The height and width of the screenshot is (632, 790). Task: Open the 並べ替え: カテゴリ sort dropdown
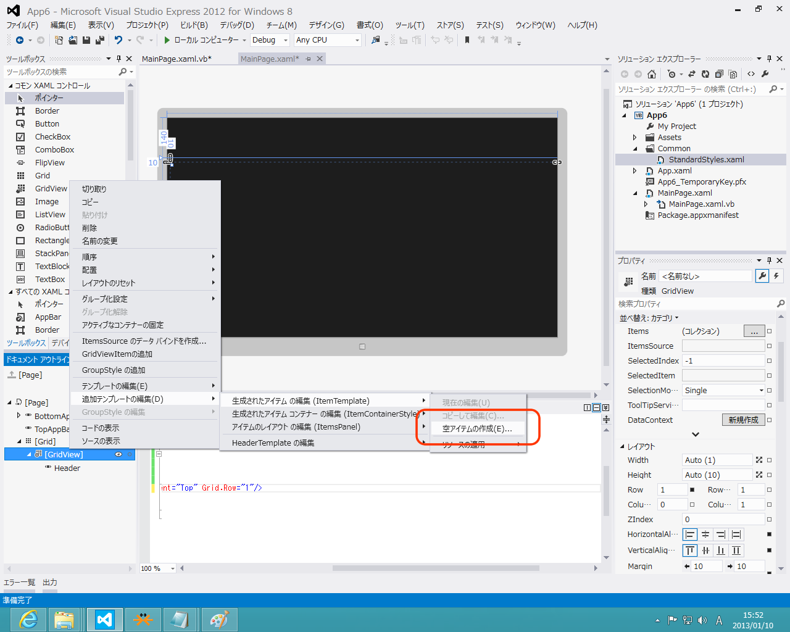click(x=649, y=318)
